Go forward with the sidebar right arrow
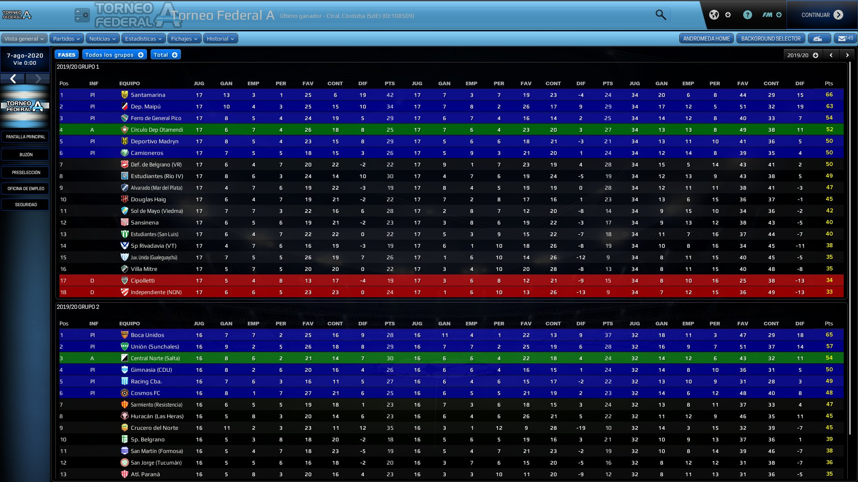The image size is (858, 482). pyautogui.click(x=38, y=79)
